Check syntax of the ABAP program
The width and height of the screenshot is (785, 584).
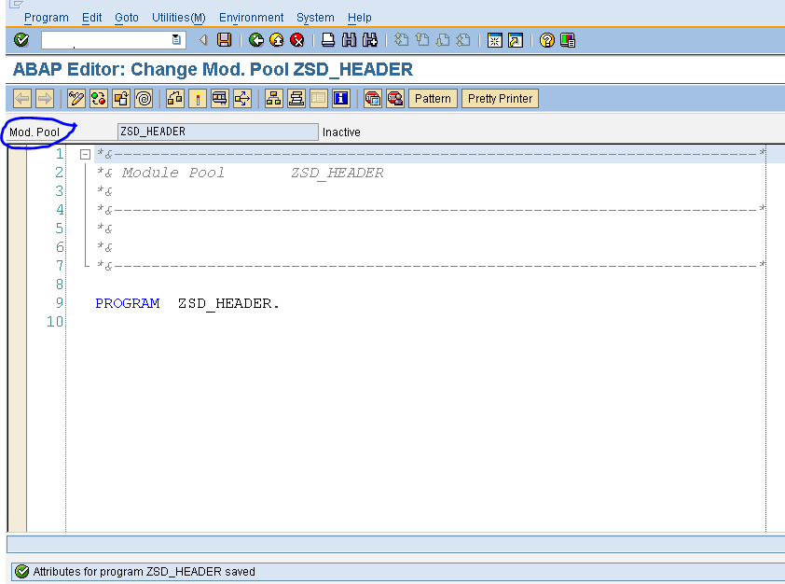pyautogui.click(x=97, y=98)
